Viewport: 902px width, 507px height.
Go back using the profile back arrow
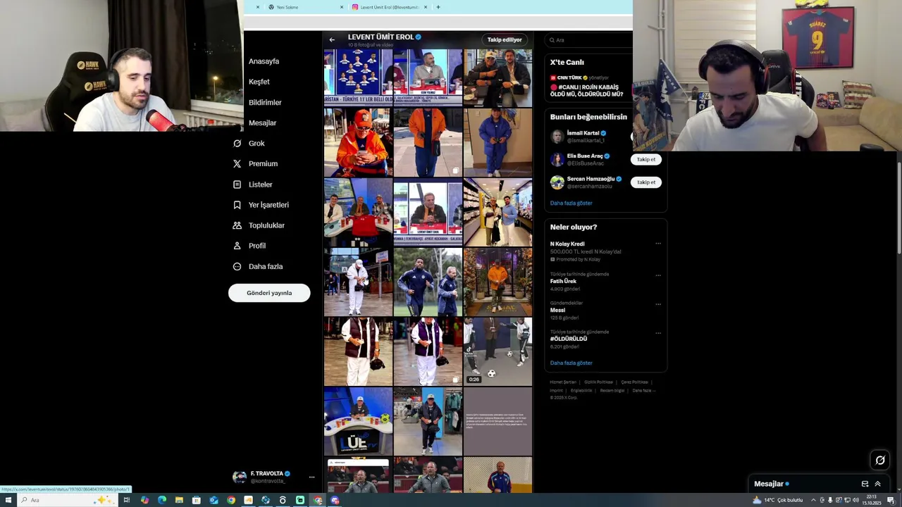click(x=332, y=39)
